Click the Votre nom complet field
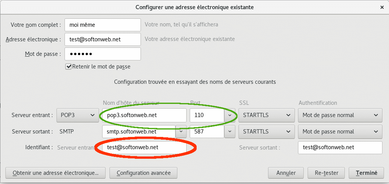This screenshot has height=184, width=389. 103,25
